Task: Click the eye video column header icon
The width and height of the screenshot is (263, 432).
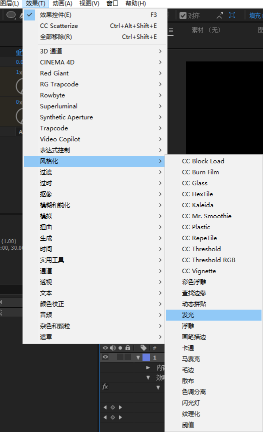Action: [x=105, y=348]
